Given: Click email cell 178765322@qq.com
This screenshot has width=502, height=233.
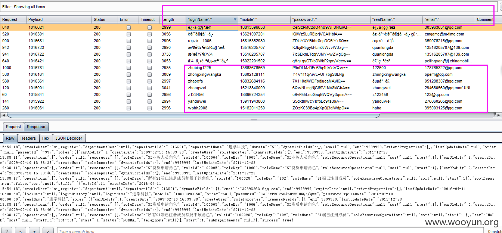Looking at the screenshot, I should [443, 68].
